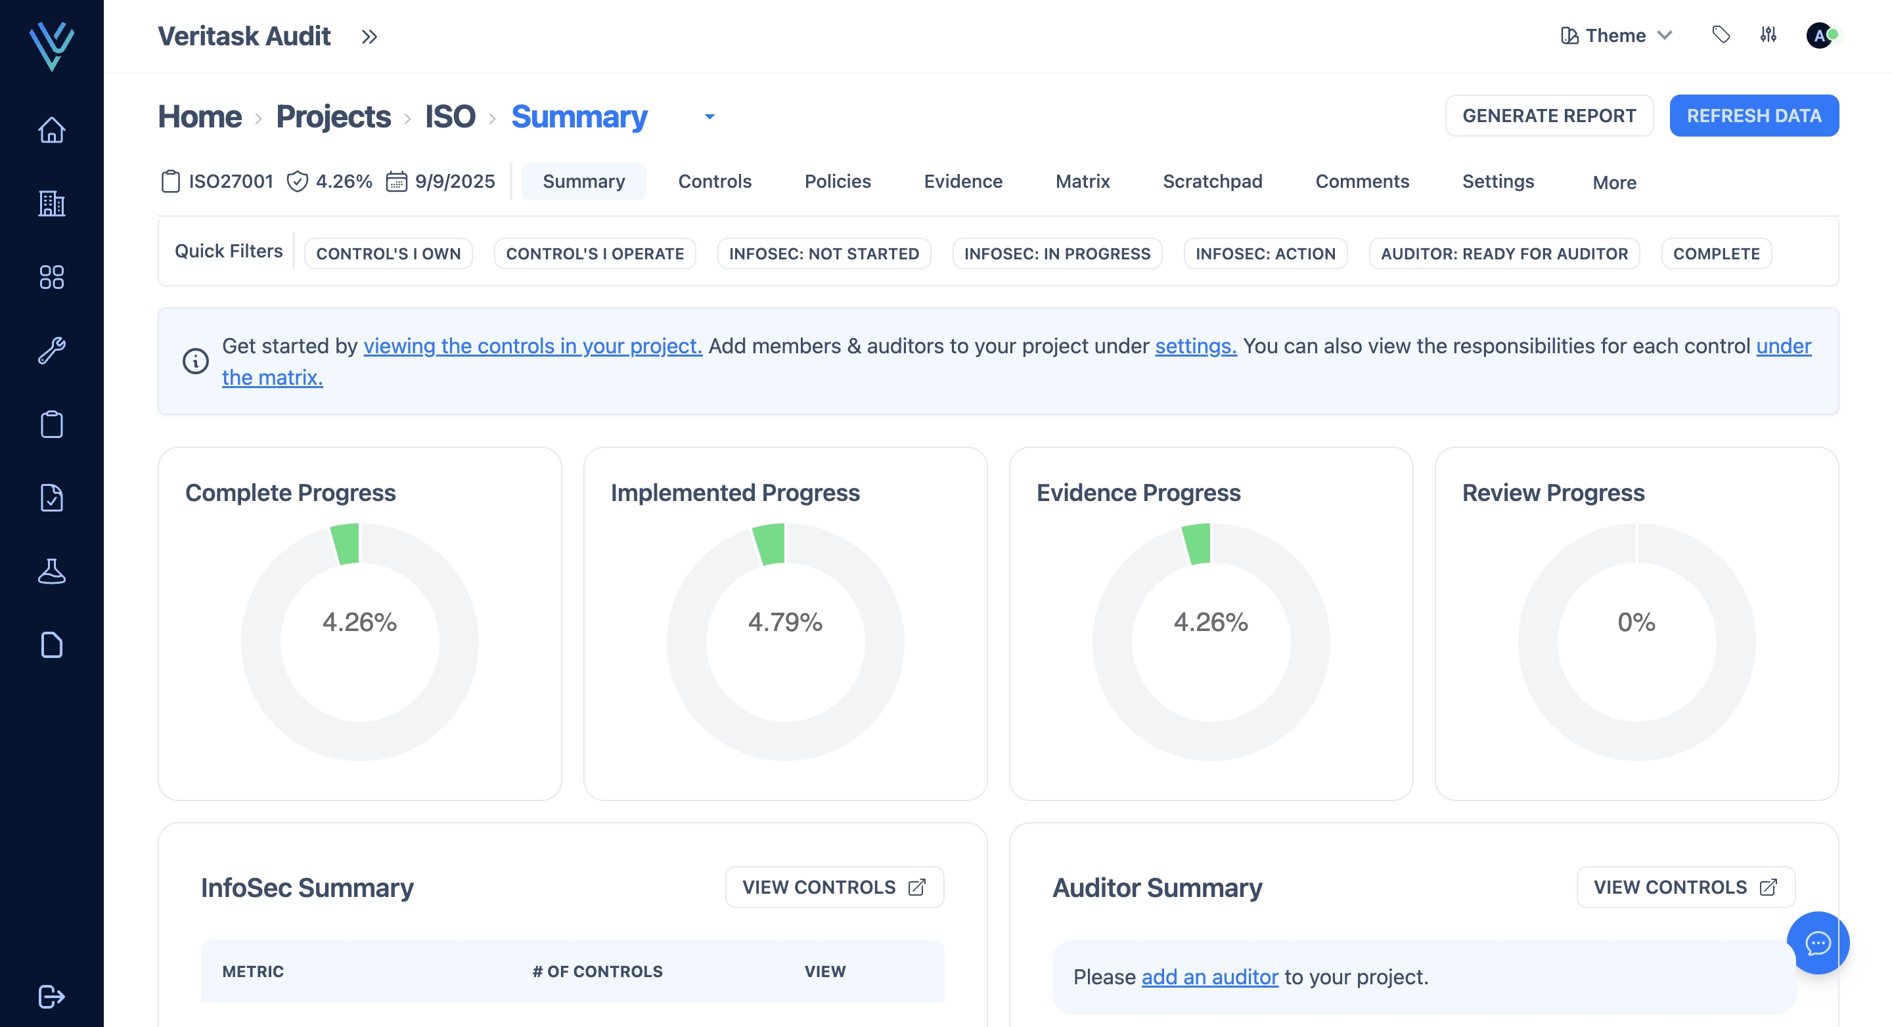Open the Home icon in the sidebar
Screen dimensions: 1892x1027
[51, 130]
